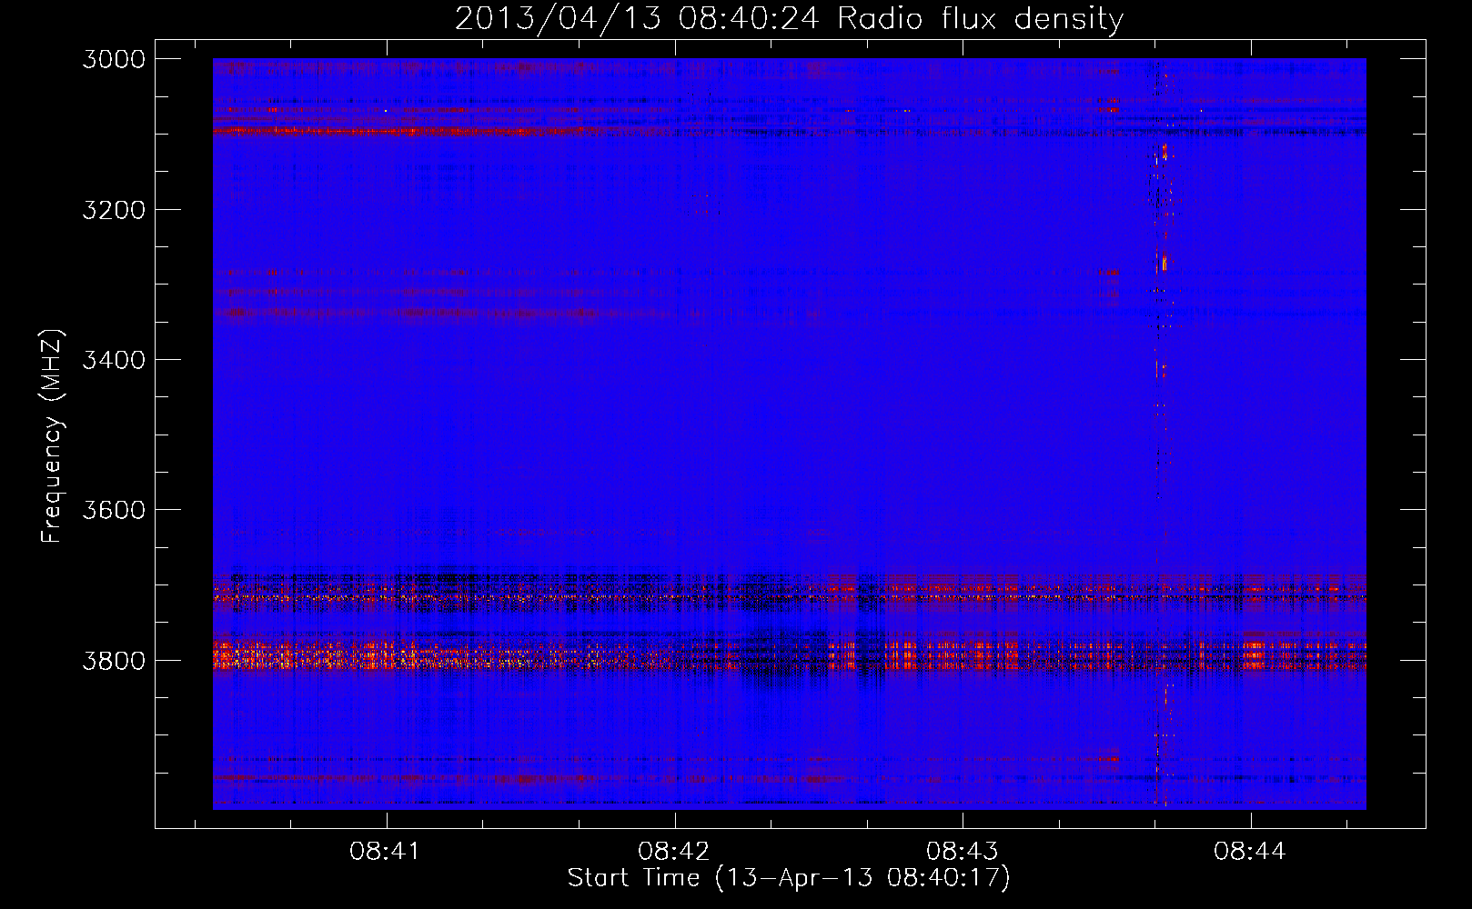Select the "Frequency (MHZ)" y-axis label
The width and height of the screenshot is (1472, 909).
[x=53, y=436]
